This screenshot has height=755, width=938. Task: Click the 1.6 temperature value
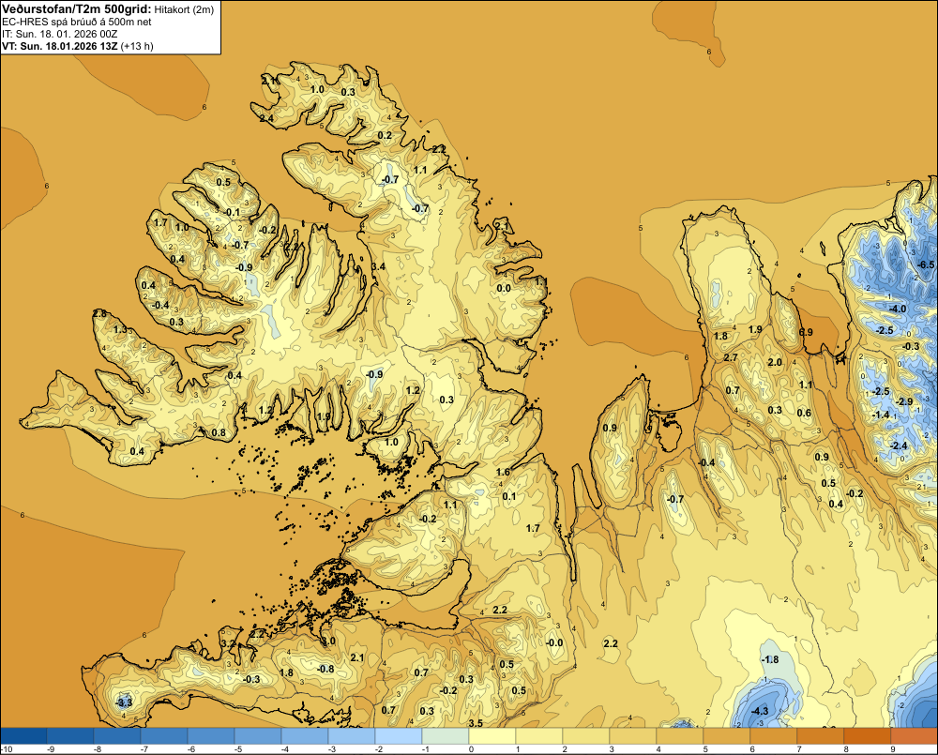click(x=503, y=472)
